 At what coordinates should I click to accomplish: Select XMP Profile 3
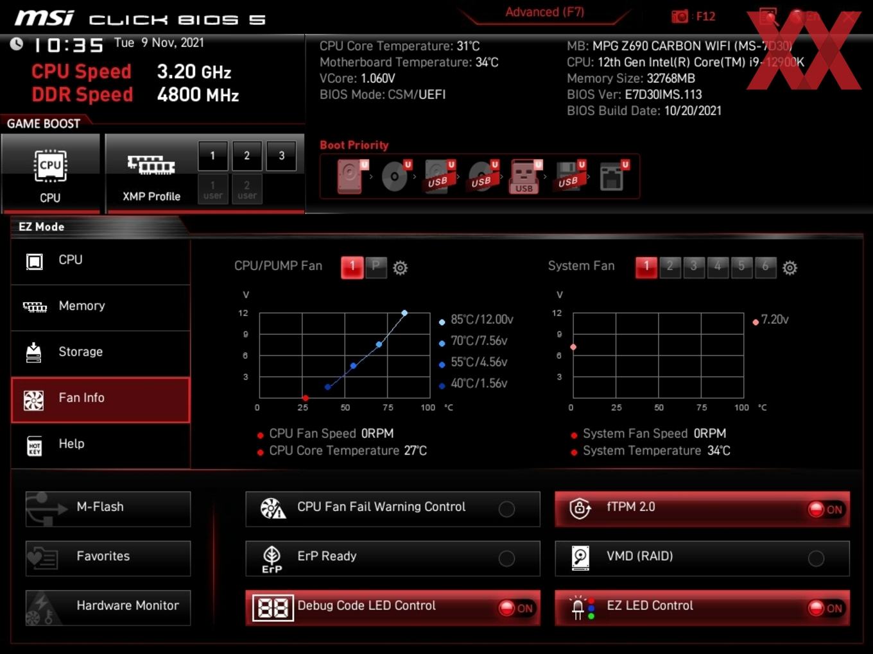281,156
